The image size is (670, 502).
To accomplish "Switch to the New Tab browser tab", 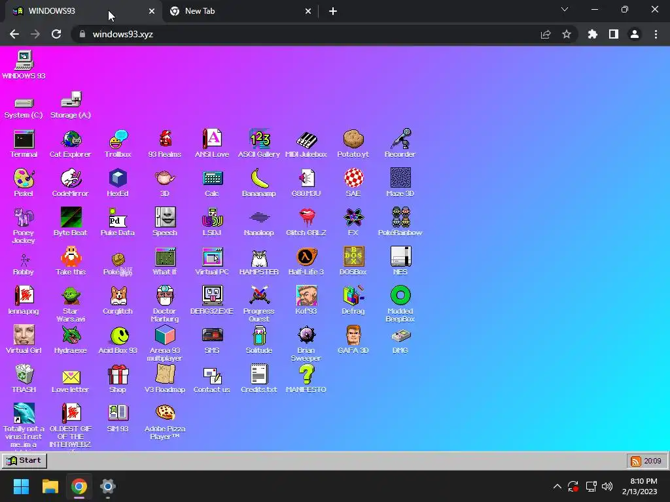I will (x=240, y=11).
